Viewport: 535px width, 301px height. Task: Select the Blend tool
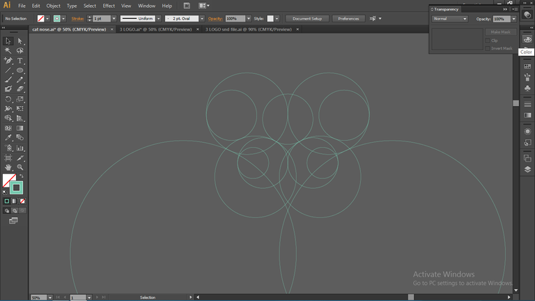pyautogui.click(x=20, y=137)
